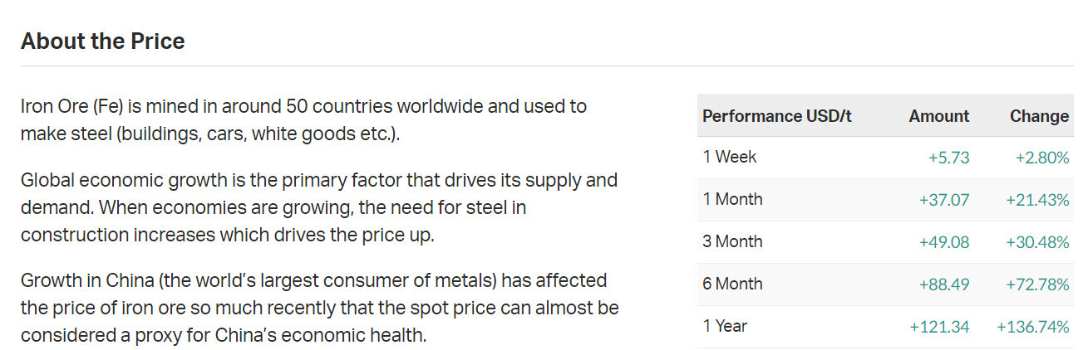The width and height of the screenshot is (1088, 350).
Task: Click the 'Performance USD/t' column header
Action: 776,116
